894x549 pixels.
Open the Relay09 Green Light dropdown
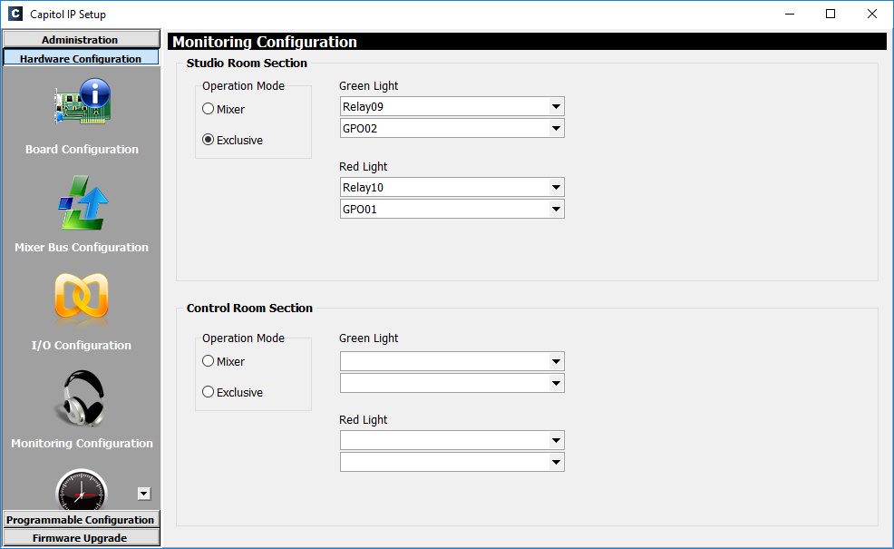pos(452,106)
